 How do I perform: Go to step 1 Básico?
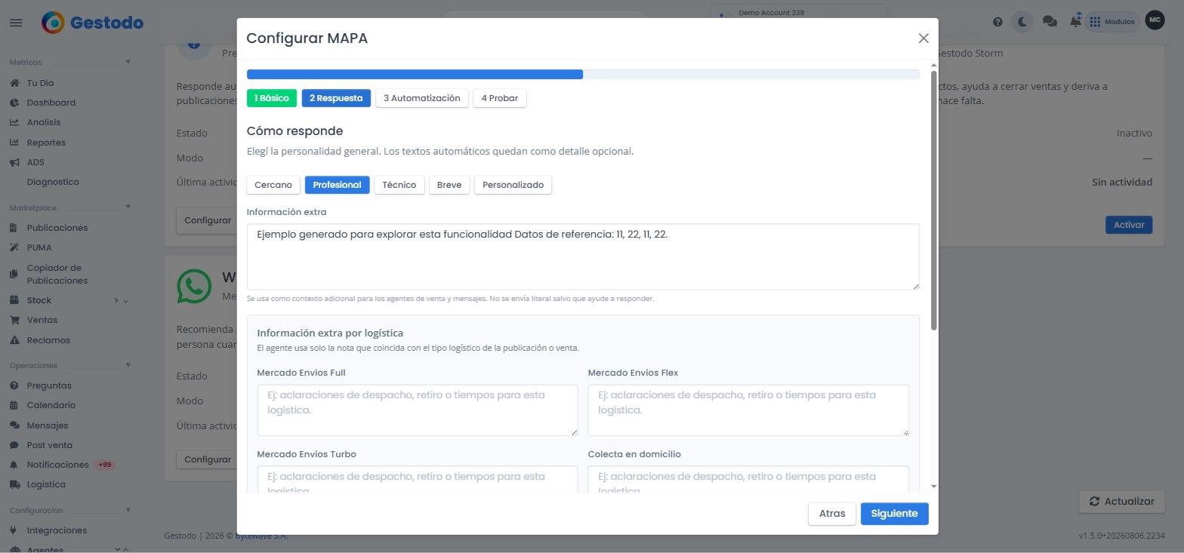click(x=272, y=98)
